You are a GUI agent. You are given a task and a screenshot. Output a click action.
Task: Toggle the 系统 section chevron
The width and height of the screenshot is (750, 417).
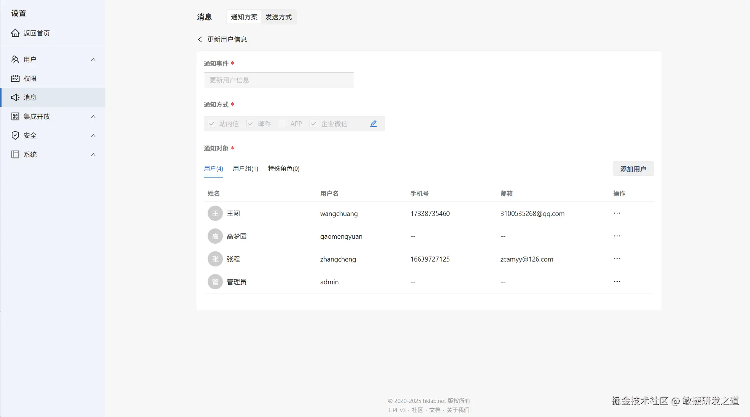click(x=93, y=154)
